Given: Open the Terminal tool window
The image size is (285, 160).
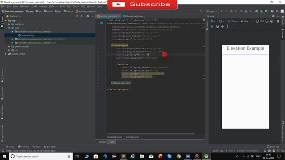Looking at the screenshot, I should coord(24,147).
